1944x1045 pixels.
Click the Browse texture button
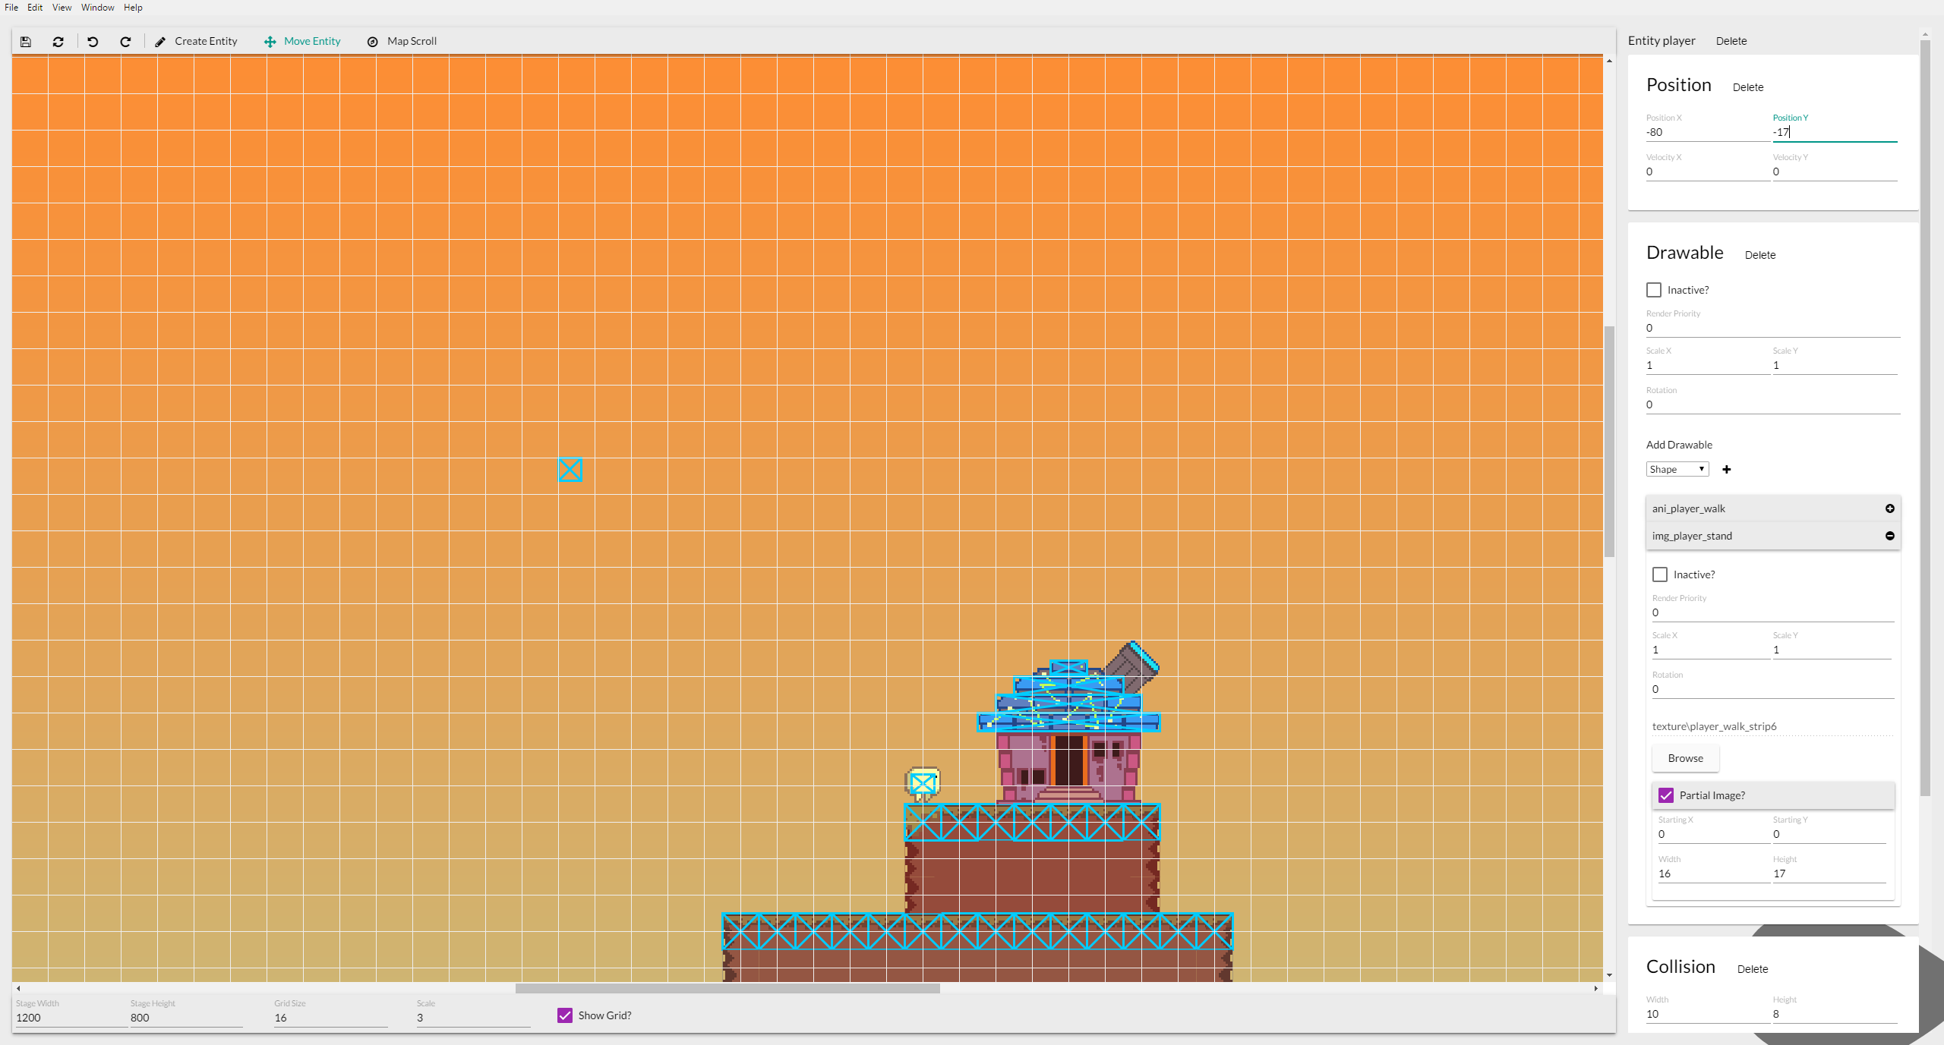pyautogui.click(x=1685, y=758)
